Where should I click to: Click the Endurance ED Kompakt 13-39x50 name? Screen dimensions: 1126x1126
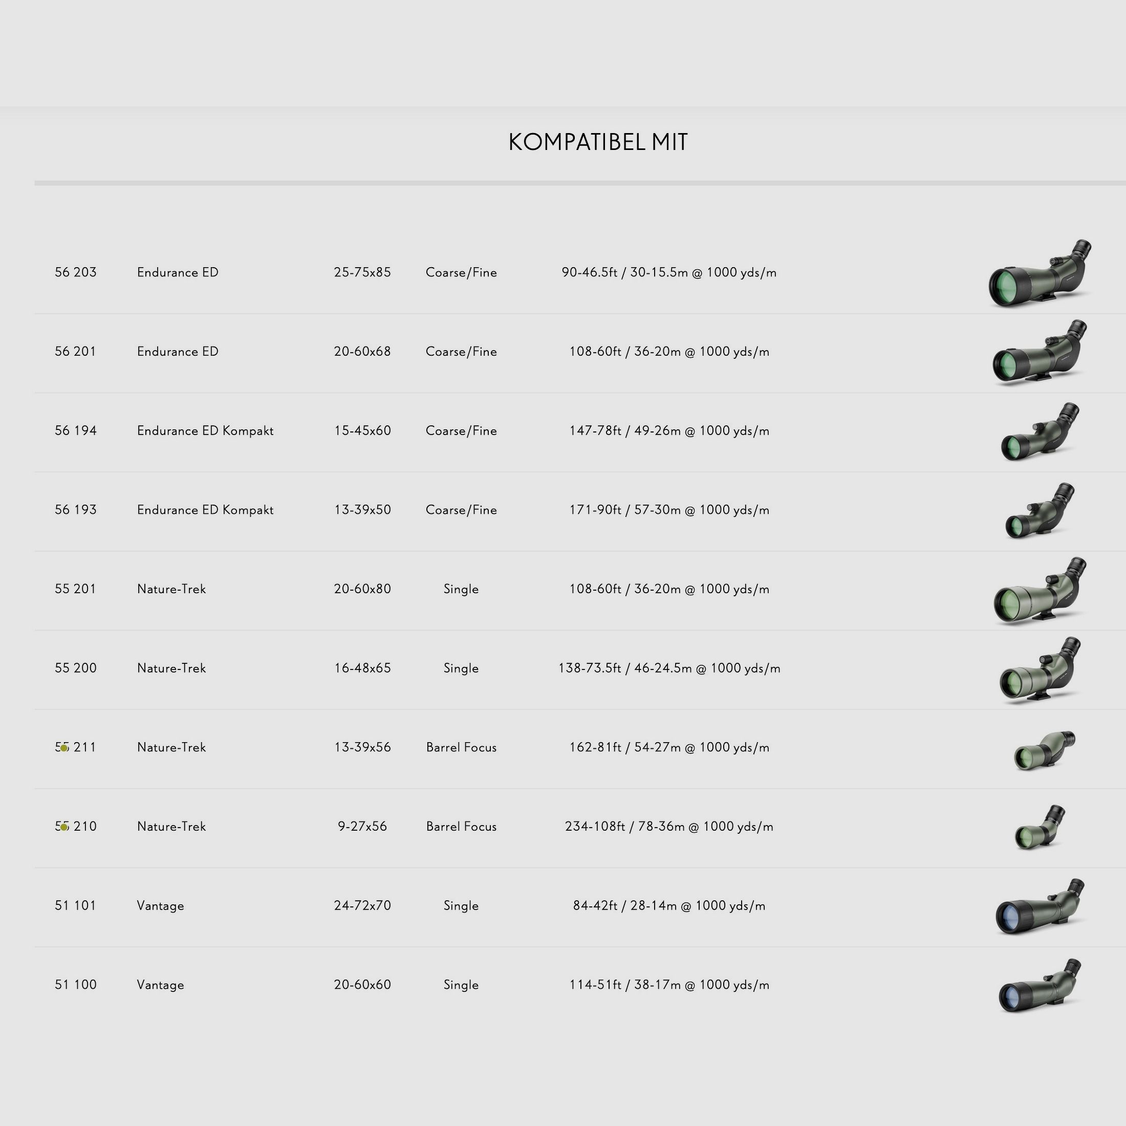(x=205, y=510)
